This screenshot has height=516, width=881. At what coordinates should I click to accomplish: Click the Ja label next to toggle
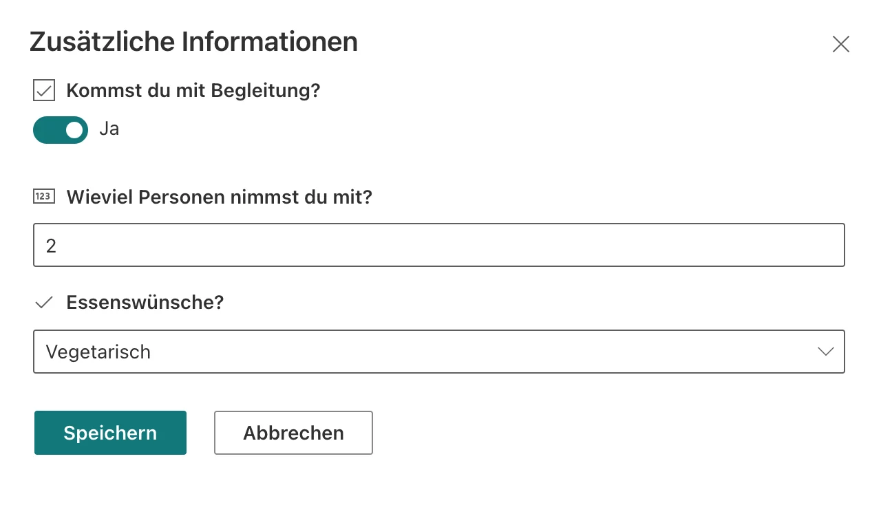[109, 129]
